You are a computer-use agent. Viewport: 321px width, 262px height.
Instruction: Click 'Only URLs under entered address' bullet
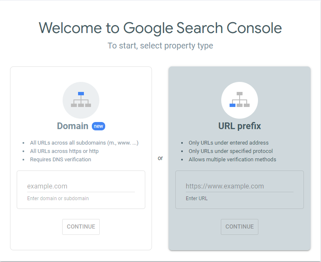(x=228, y=142)
